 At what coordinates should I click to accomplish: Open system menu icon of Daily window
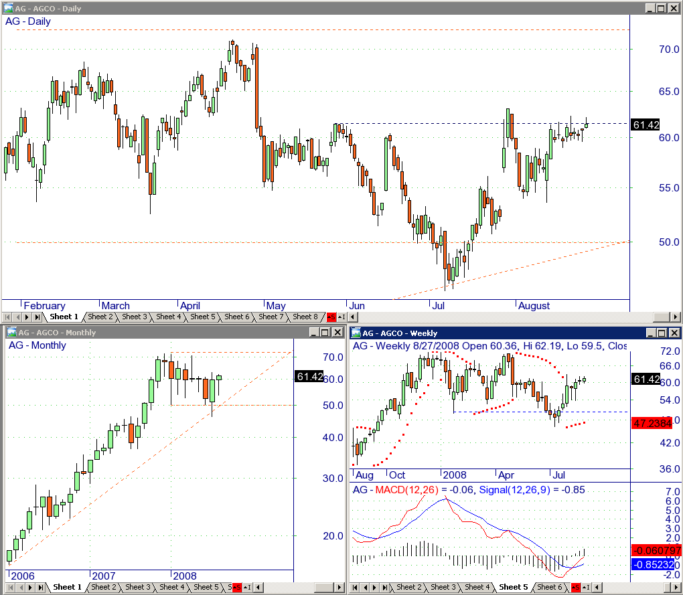8,8
